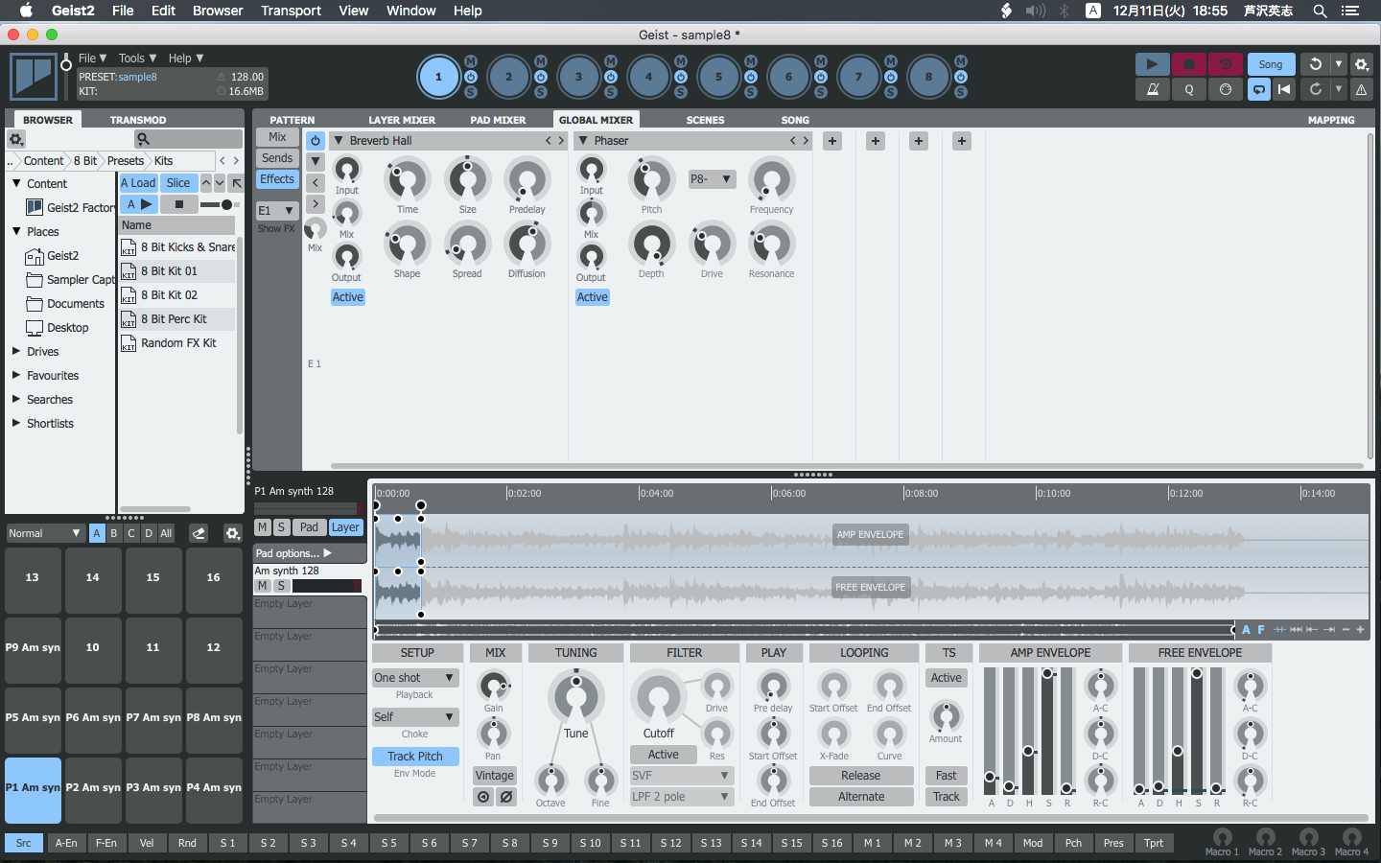Click the first add effect plus button
Image resolution: width=1381 pixels, height=863 pixels.
pyautogui.click(x=832, y=141)
